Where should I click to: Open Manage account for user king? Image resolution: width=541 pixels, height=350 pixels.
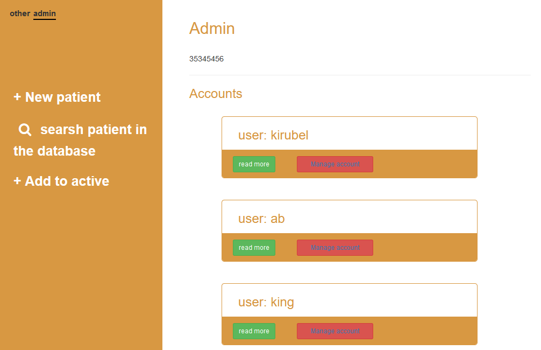click(x=334, y=331)
